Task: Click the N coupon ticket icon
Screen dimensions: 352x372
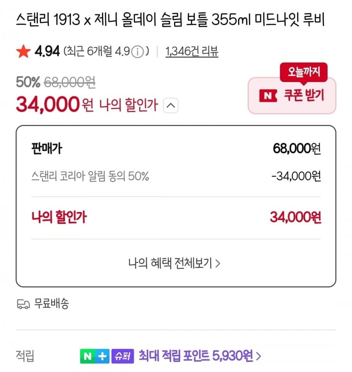Action: (268, 95)
